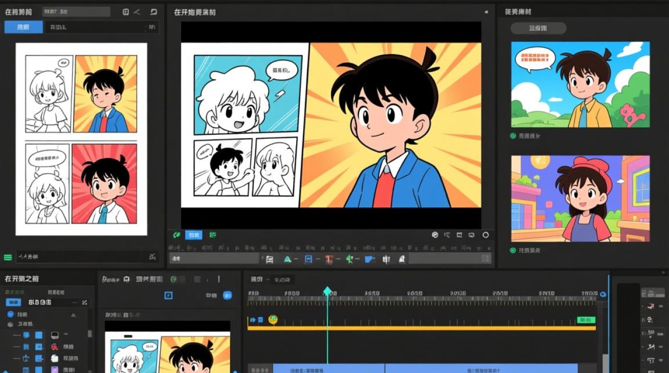Toggle the blue checkbox beside the red layer icon

pyautogui.click(x=38, y=347)
